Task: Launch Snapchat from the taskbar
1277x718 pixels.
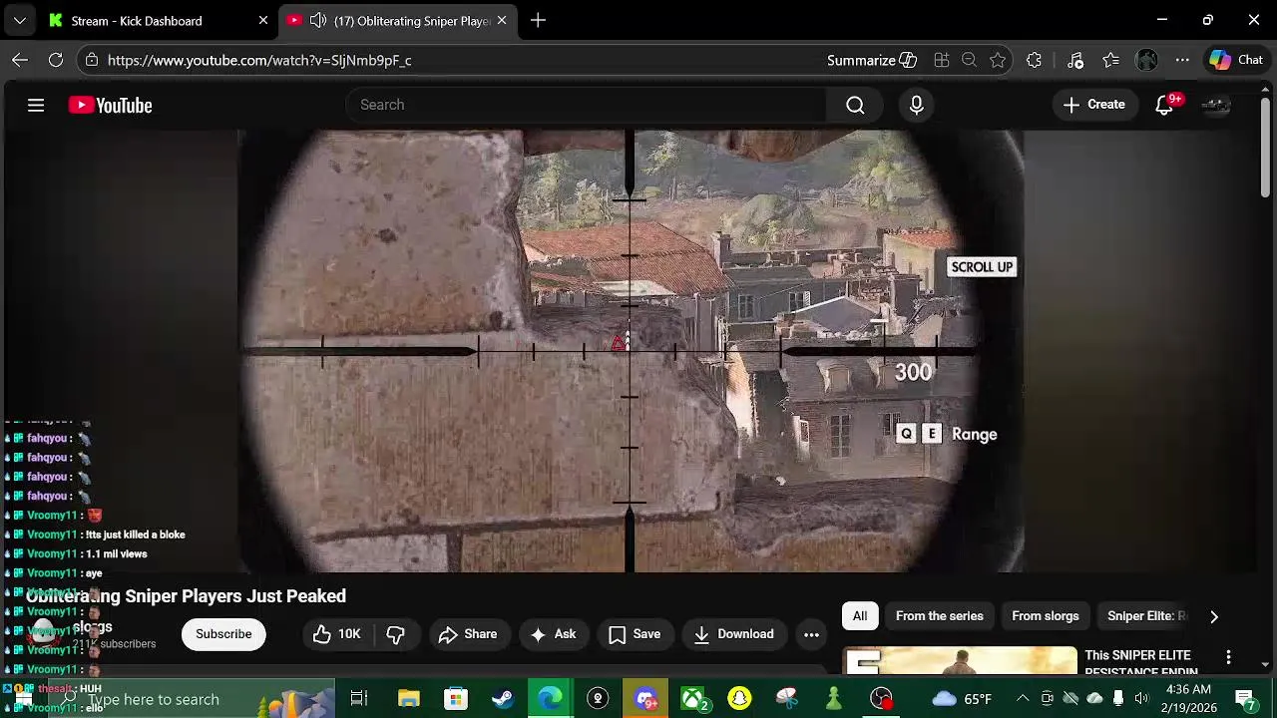Action: [739, 699]
